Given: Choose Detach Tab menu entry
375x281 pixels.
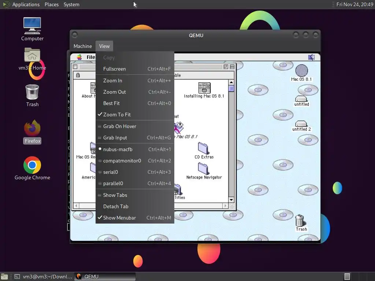Looking at the screenshot, I should (135, 206).
